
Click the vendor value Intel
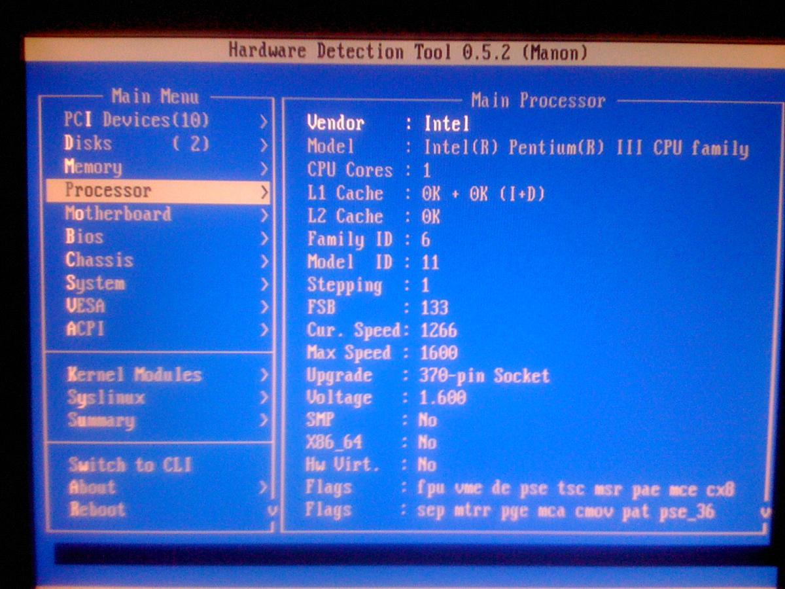447,124
